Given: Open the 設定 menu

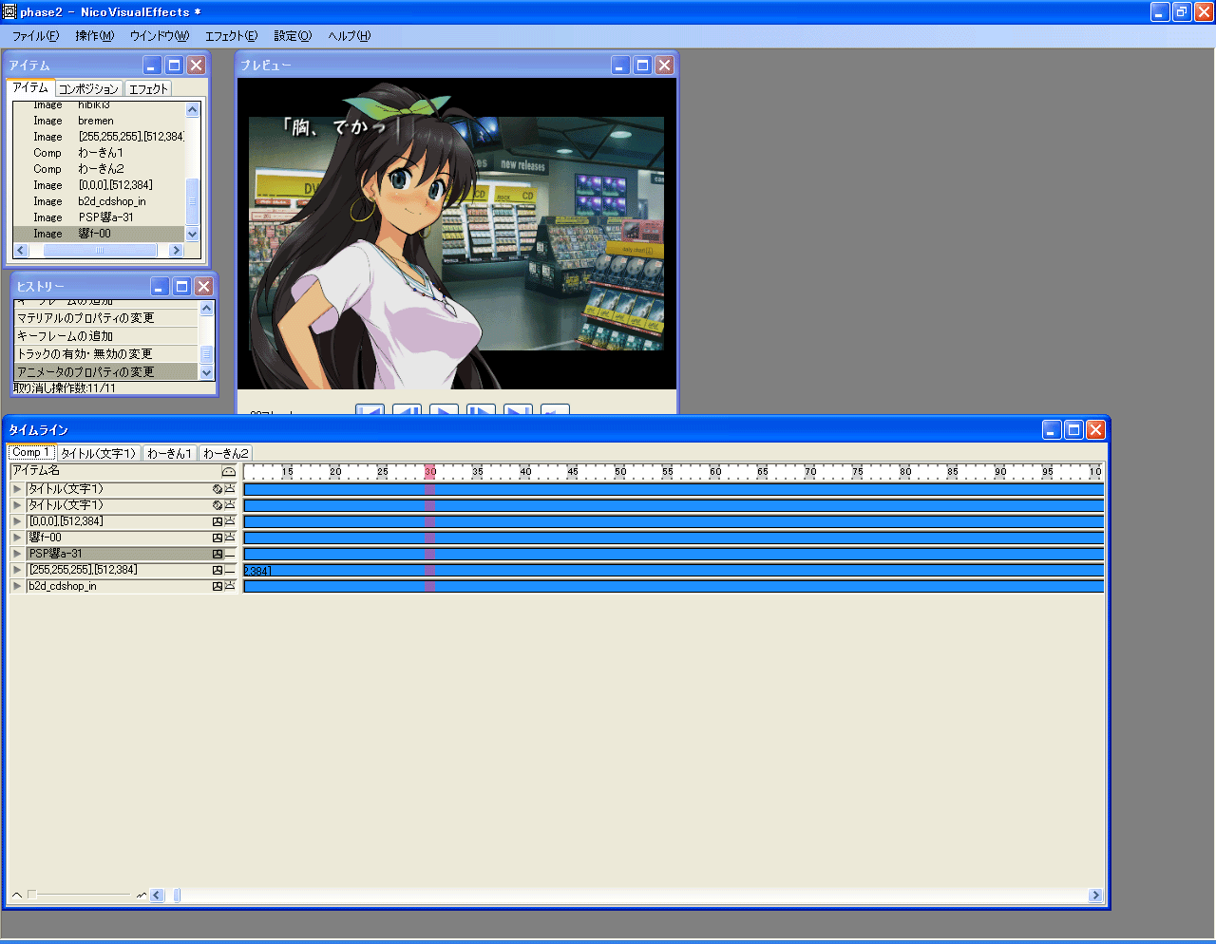Looking at the screenshot, I should click(x=293, y=36).
